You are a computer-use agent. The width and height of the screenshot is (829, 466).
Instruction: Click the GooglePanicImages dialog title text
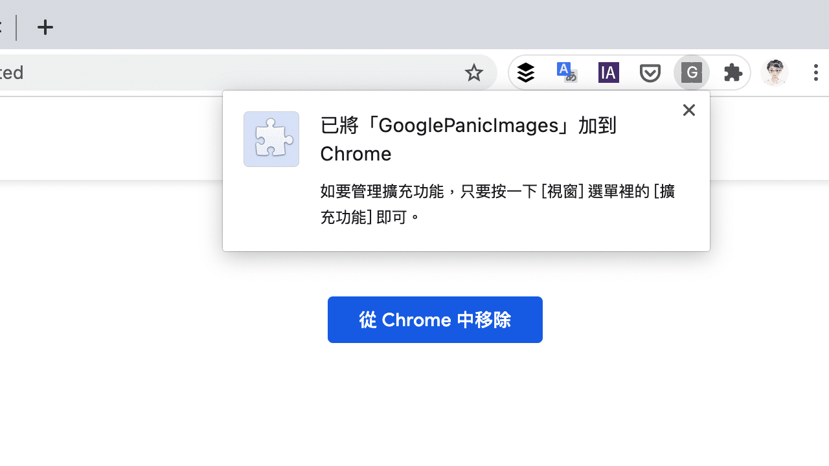(x=468, y=139)
